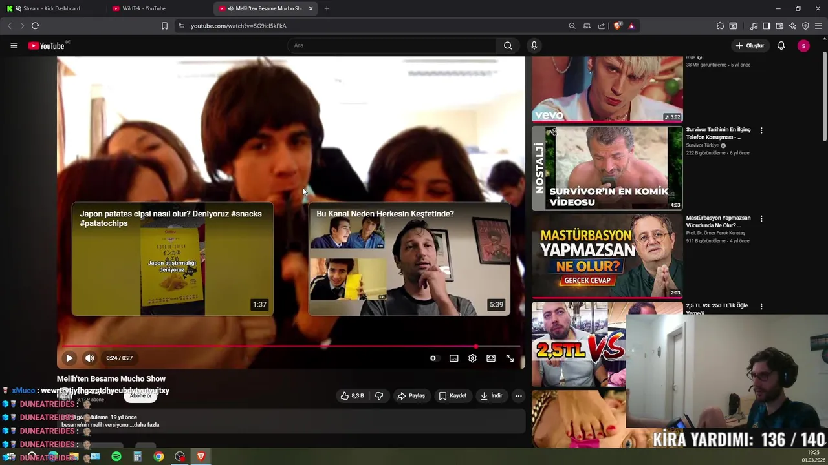
Task: Open zoom control in the address bar
Action: (572, 26)
